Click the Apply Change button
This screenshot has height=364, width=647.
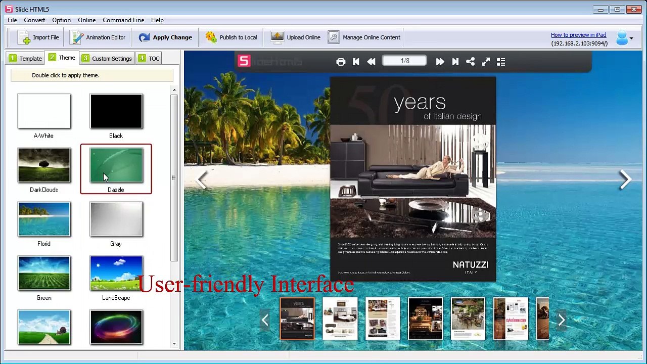[x=165, y=37]
